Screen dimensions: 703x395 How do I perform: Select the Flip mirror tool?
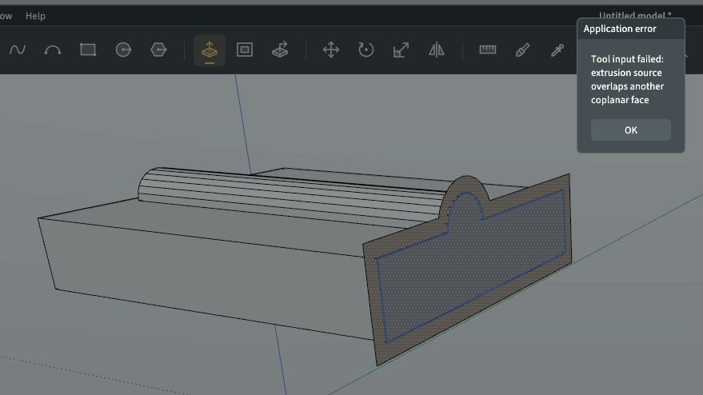(437, 50)
